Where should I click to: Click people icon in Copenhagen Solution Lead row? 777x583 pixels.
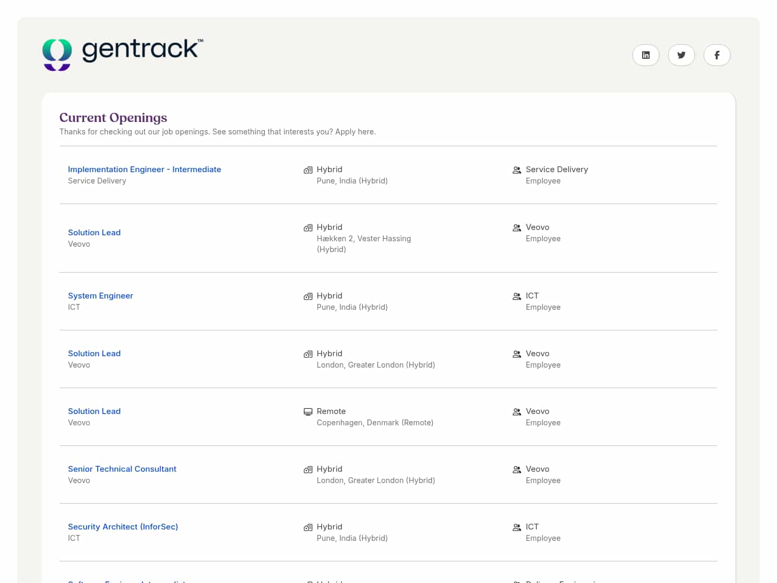point(517,412)
